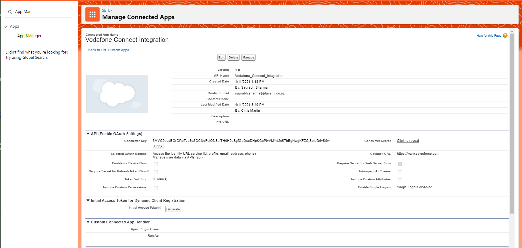The width and height of the screenshot is (522, 248).
Task: Check the Include Custom Attributes checkbox
Action: (x=400, y=180)
